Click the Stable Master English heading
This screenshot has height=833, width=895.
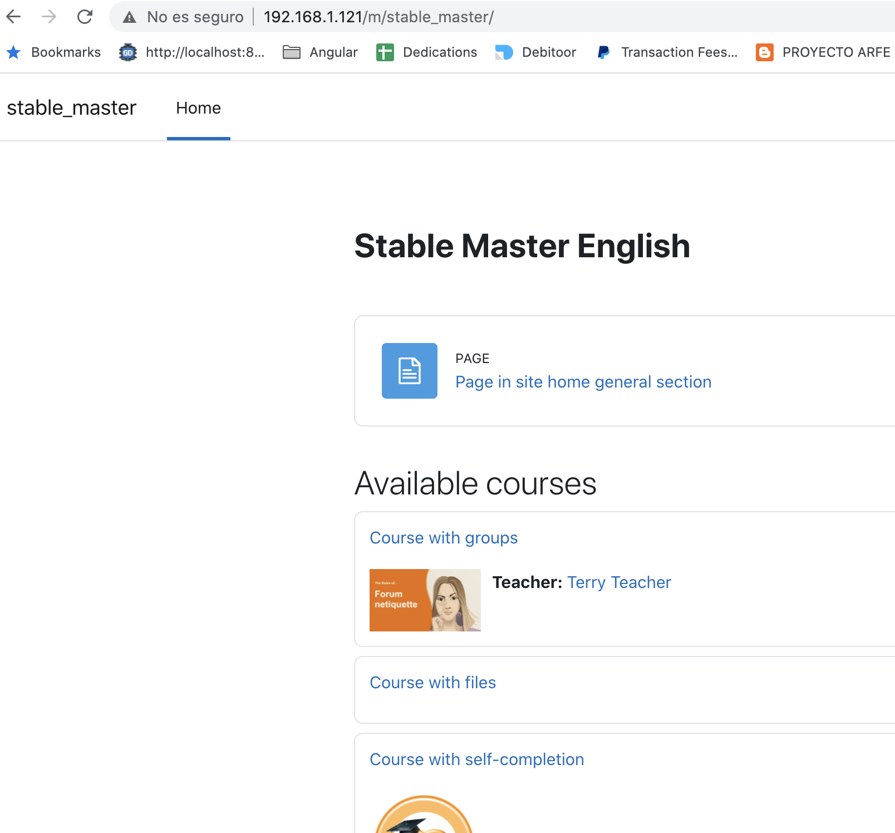(x=522, y=246)
